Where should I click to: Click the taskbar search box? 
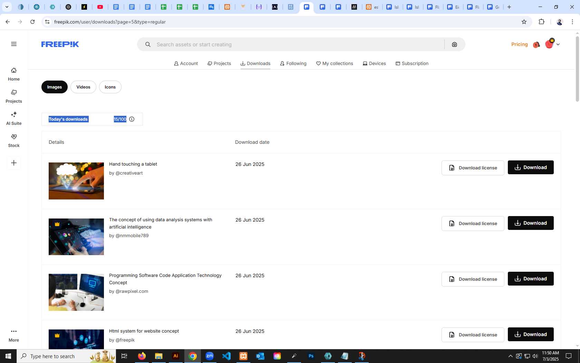pos(66,356)
